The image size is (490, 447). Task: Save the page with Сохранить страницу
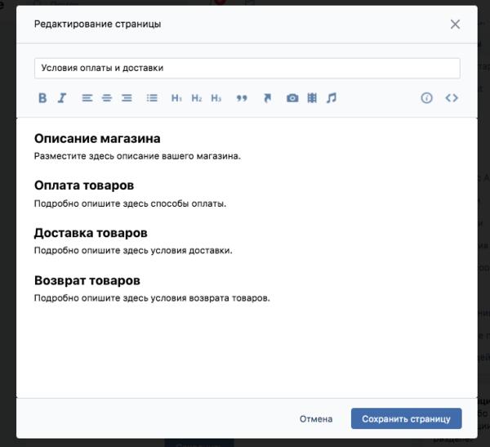pyautogui.click(x=406, y=418)
